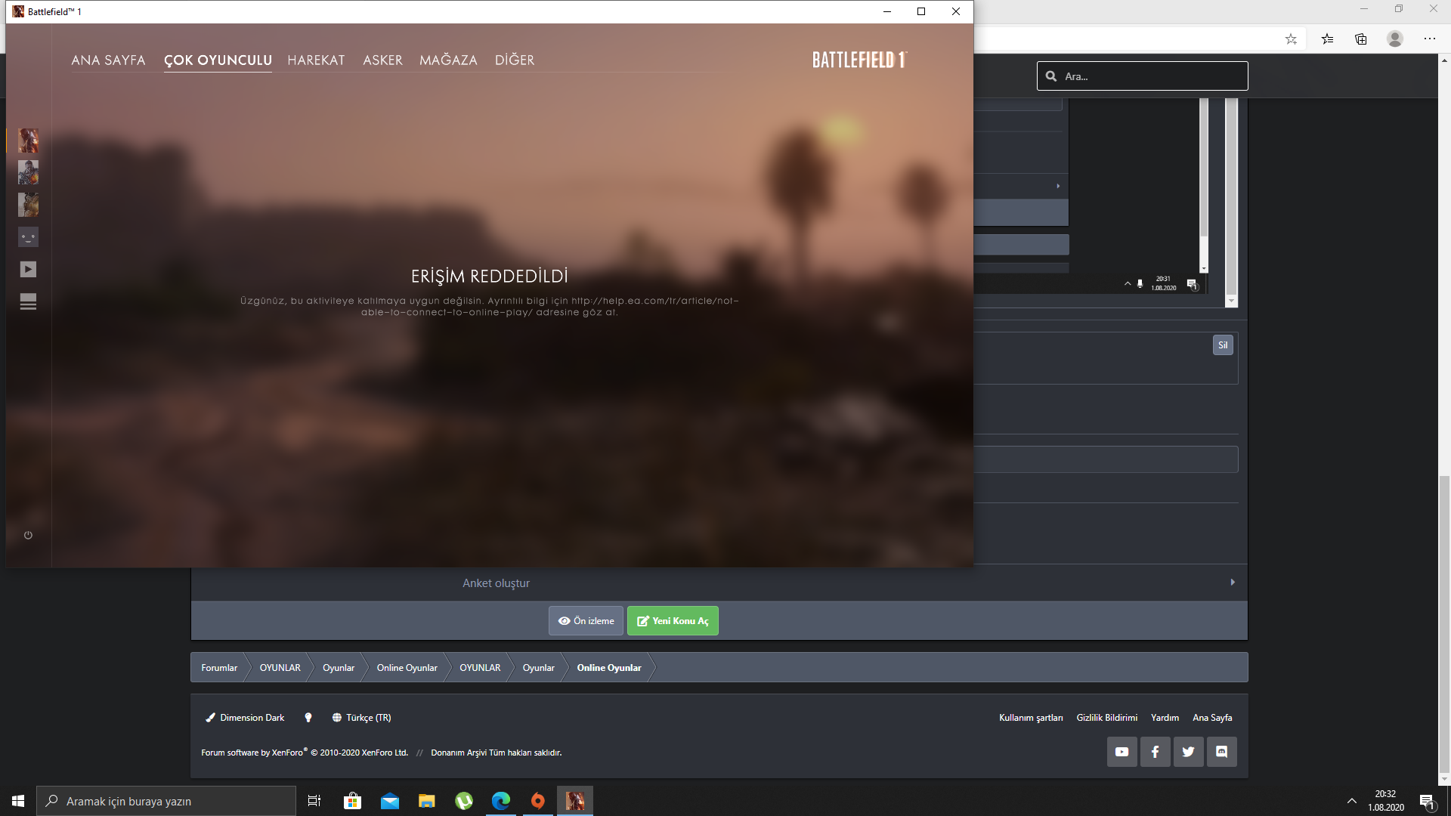This screenshot has height=816, width=1451.
Task: Click the power icon in Battlefield sidebar
Action: click(28, 535)
